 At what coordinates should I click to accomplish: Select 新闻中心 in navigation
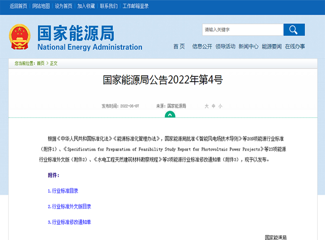248,46
